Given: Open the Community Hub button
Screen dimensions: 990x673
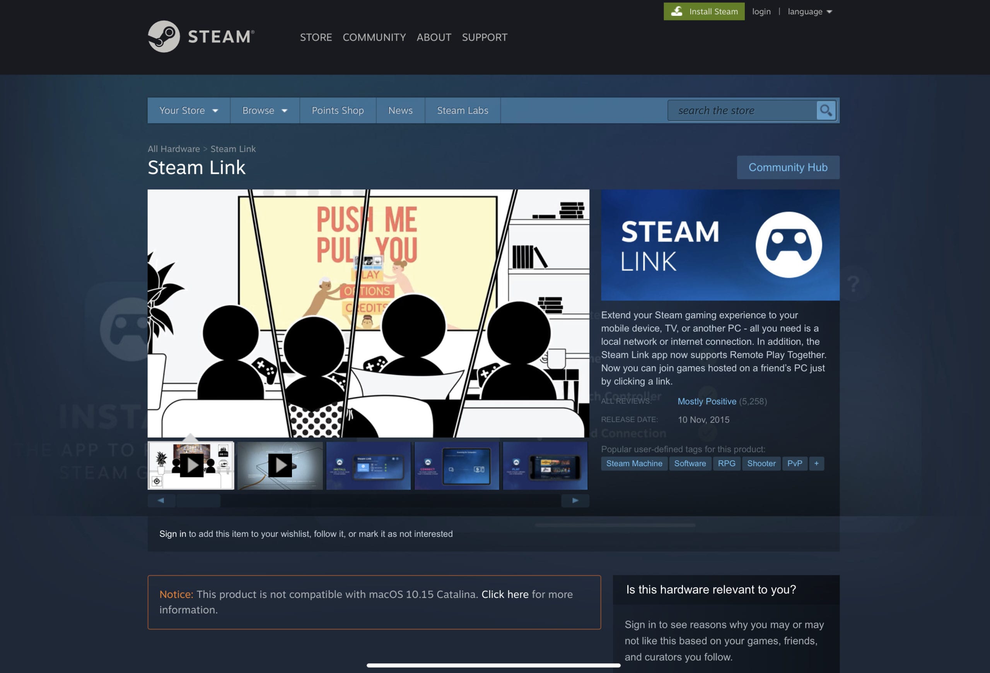Looking at the screenshot, I should coord(788,167).
